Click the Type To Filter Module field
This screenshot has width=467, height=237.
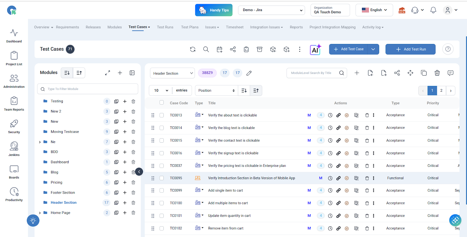88,89
